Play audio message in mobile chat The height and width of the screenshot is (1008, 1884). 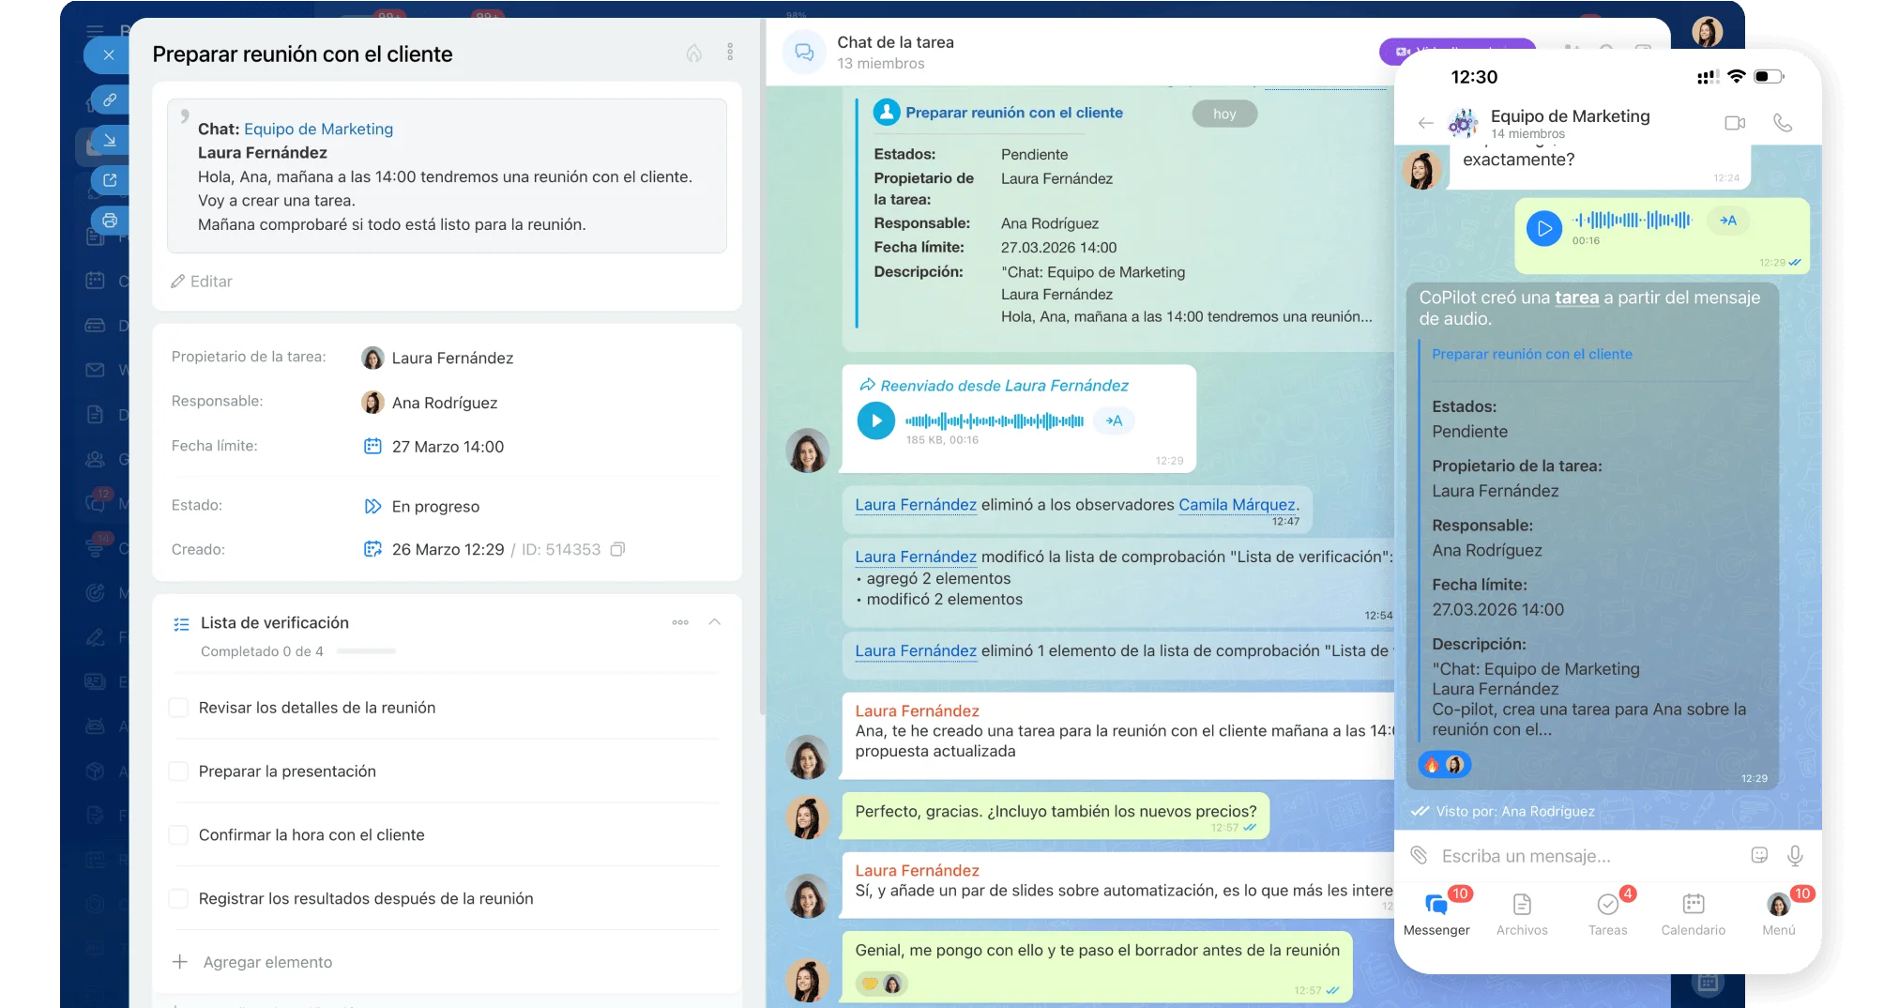click(1543, 227)
